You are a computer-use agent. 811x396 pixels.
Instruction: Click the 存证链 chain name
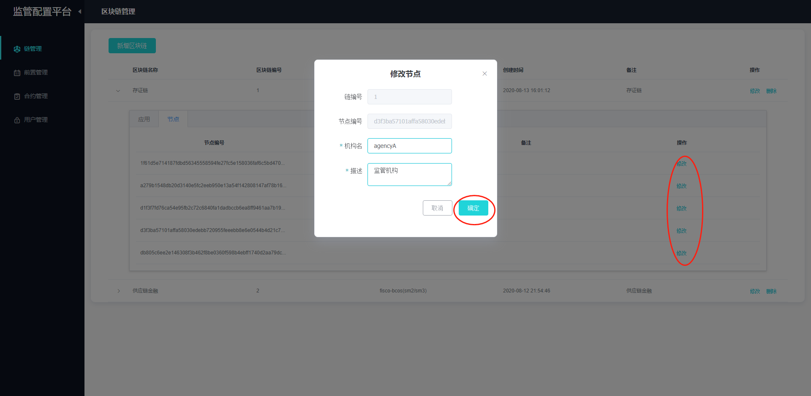(140, 90)
